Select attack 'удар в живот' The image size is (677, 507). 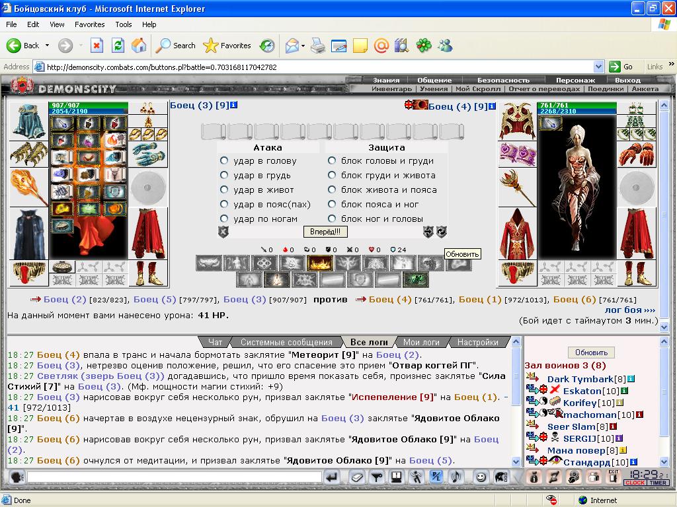click(x=224, y=189)
